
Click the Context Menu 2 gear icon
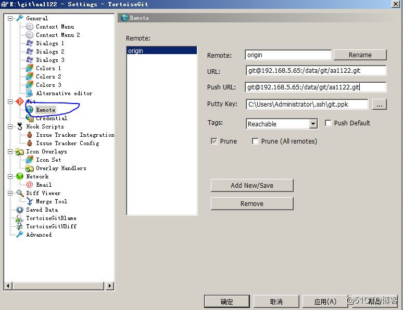(30, 35)
